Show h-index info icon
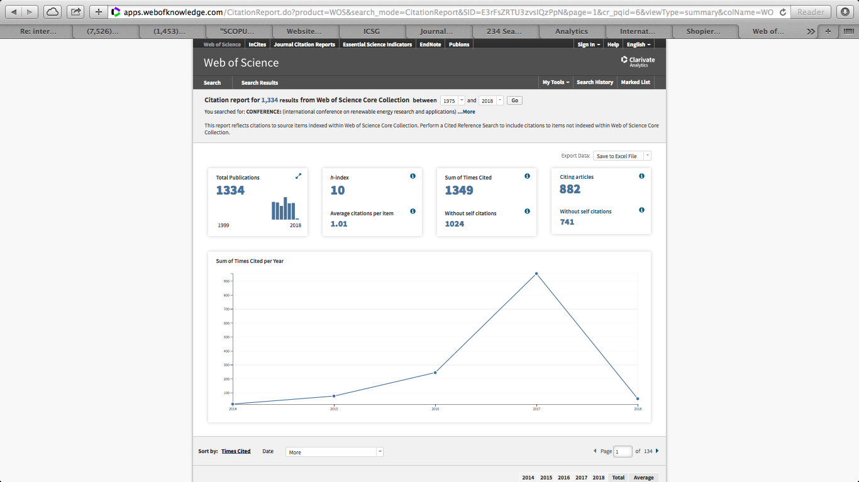The image size is (859, 482). pyautogui.click(x=413, y=176)
